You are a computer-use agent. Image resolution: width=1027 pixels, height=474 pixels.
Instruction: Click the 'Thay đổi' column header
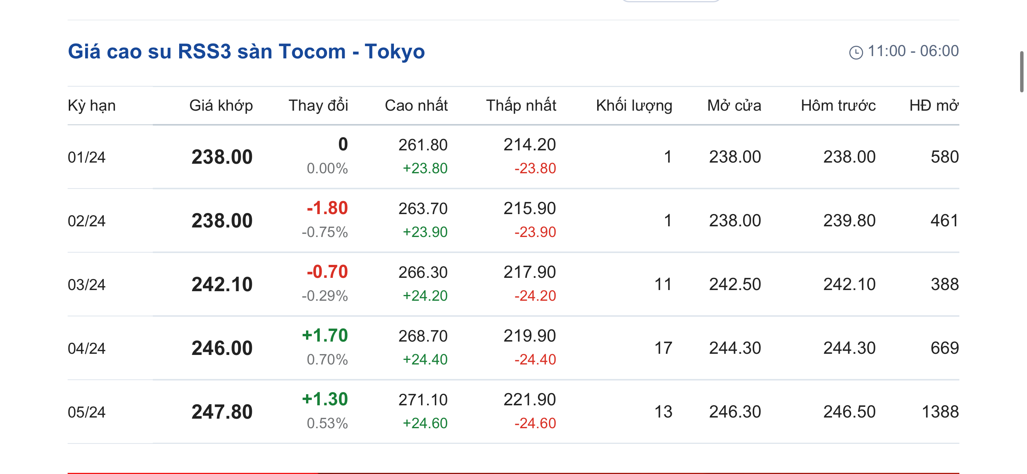[x=318, y=106]
